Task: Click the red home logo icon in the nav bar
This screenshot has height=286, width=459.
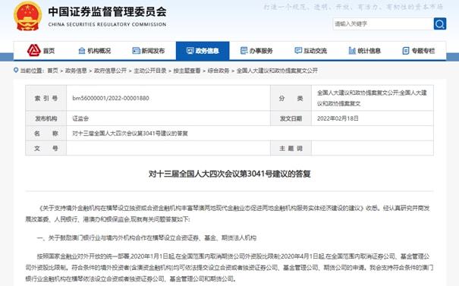Action: click(33, 51)
